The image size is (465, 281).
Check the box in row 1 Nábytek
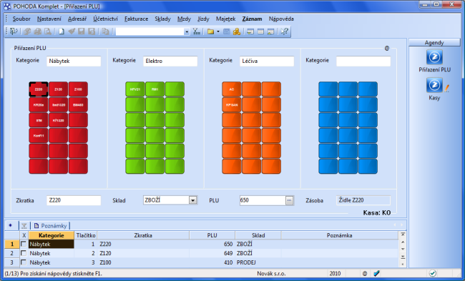click(24, 244)
